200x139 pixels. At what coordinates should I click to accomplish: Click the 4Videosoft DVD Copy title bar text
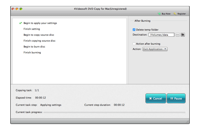pyautogui.click(x=100, y=9)
